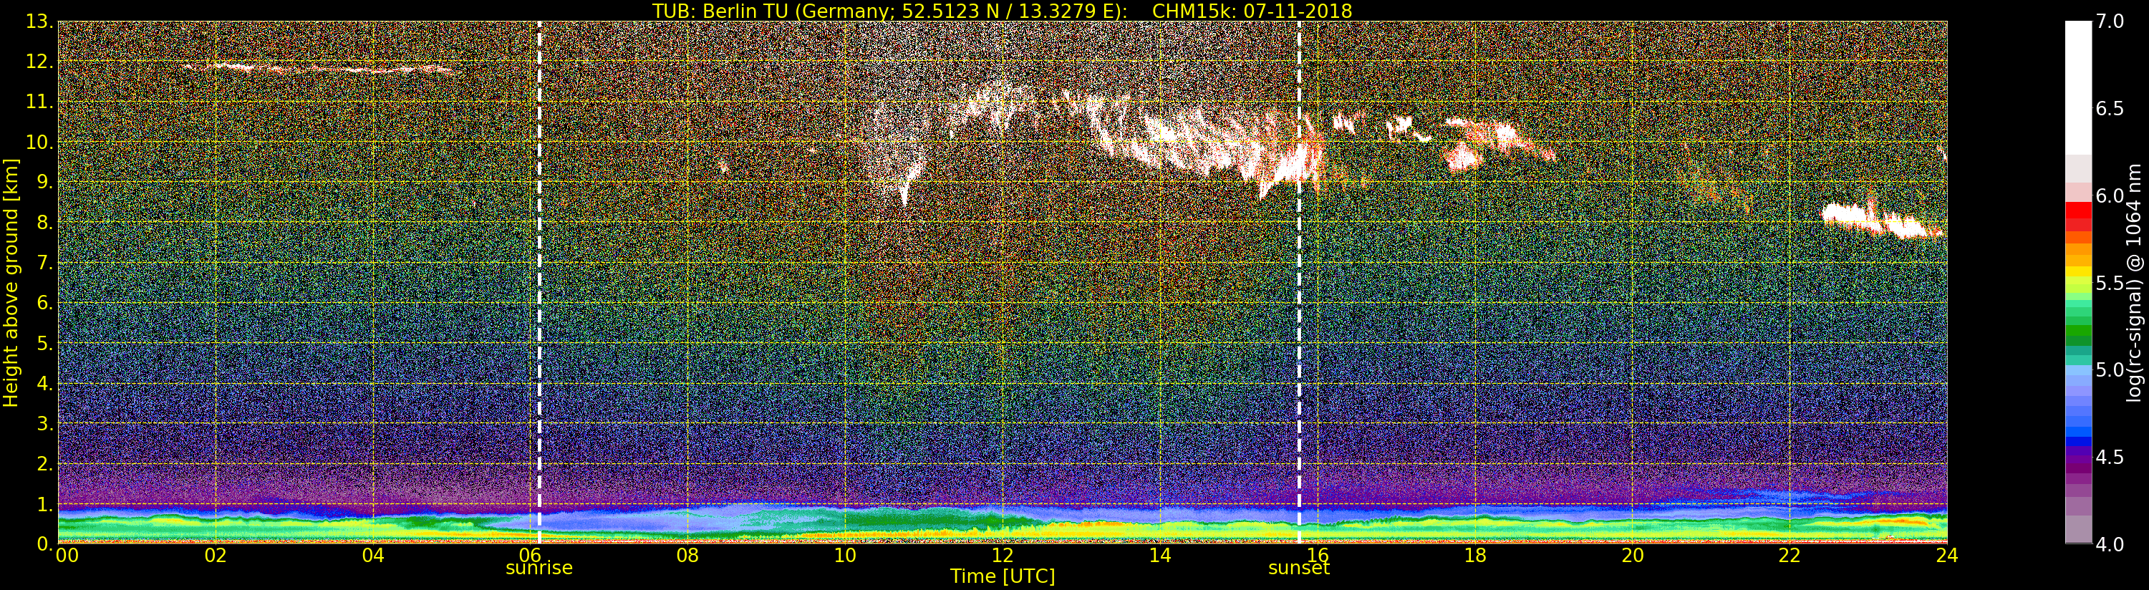Click the "12" tick label on the time axis
Viewport: 2149px width, 590px height.
[1002, 556]
